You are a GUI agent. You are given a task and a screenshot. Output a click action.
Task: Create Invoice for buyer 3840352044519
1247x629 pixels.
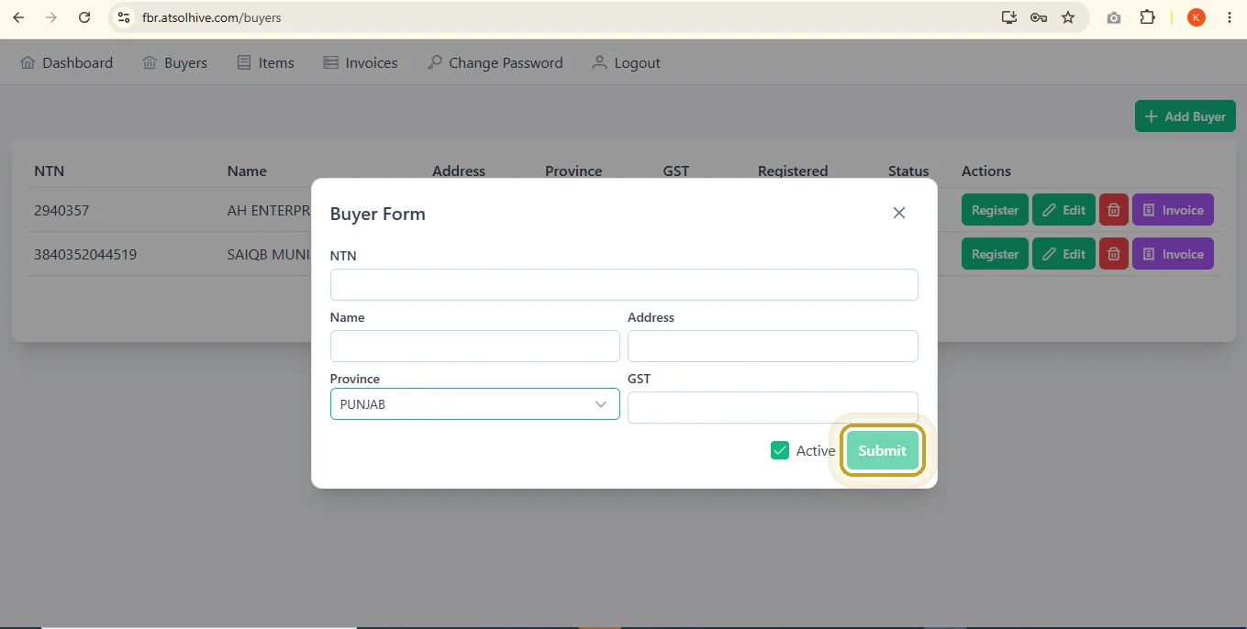coord(1173,254)
